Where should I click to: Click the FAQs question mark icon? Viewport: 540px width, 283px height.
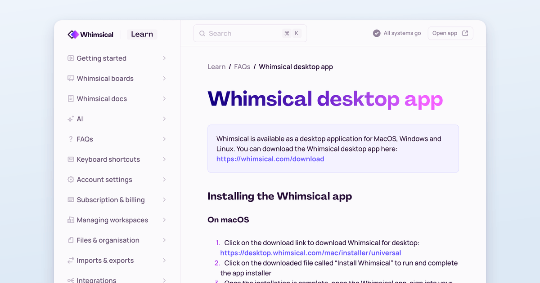(71, 139)
